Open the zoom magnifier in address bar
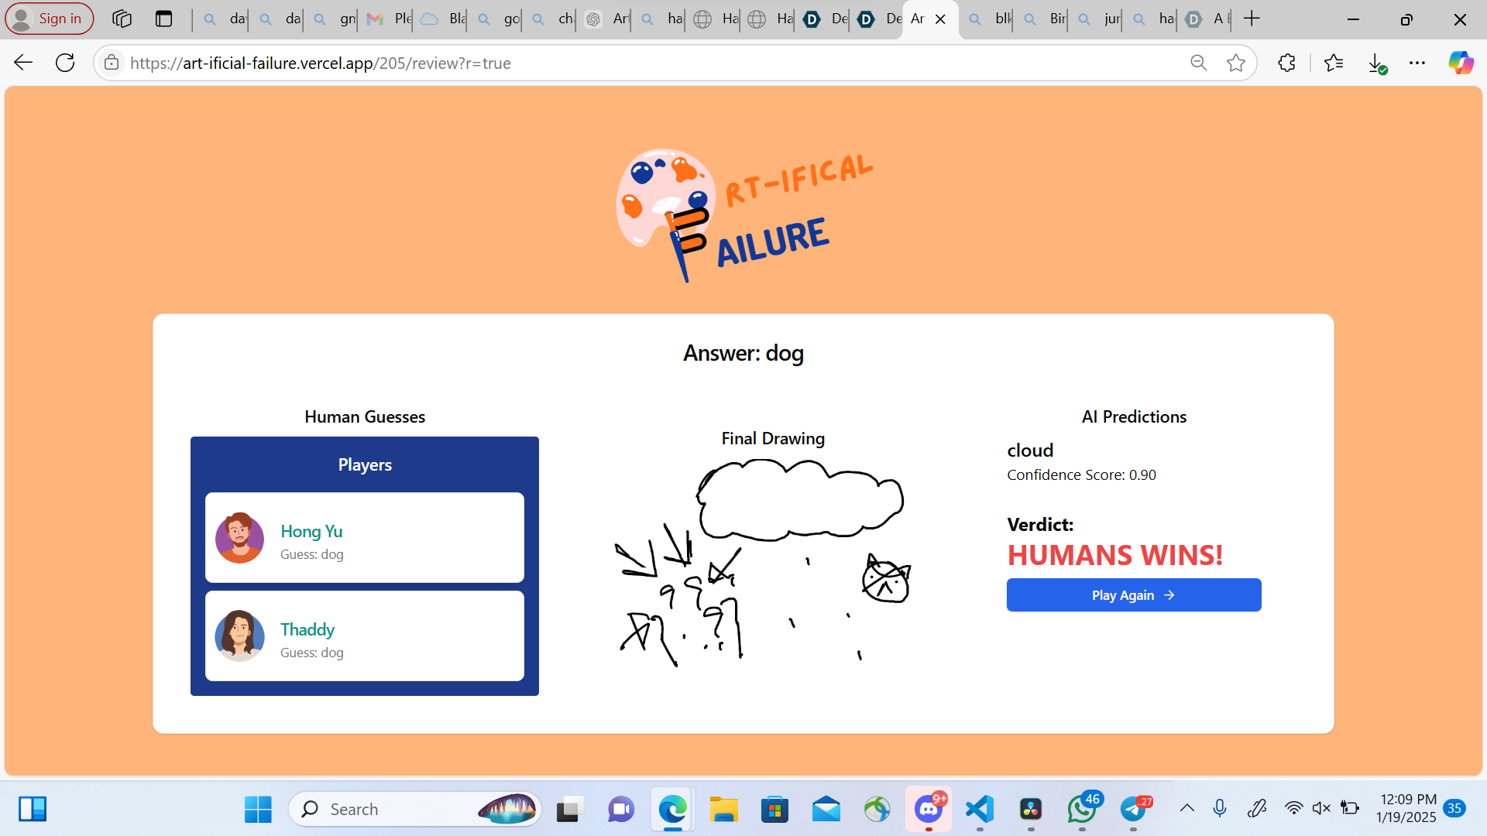Image resolution: width=1487 pixels, height=836 pixels. click(x=1198, y=63)
